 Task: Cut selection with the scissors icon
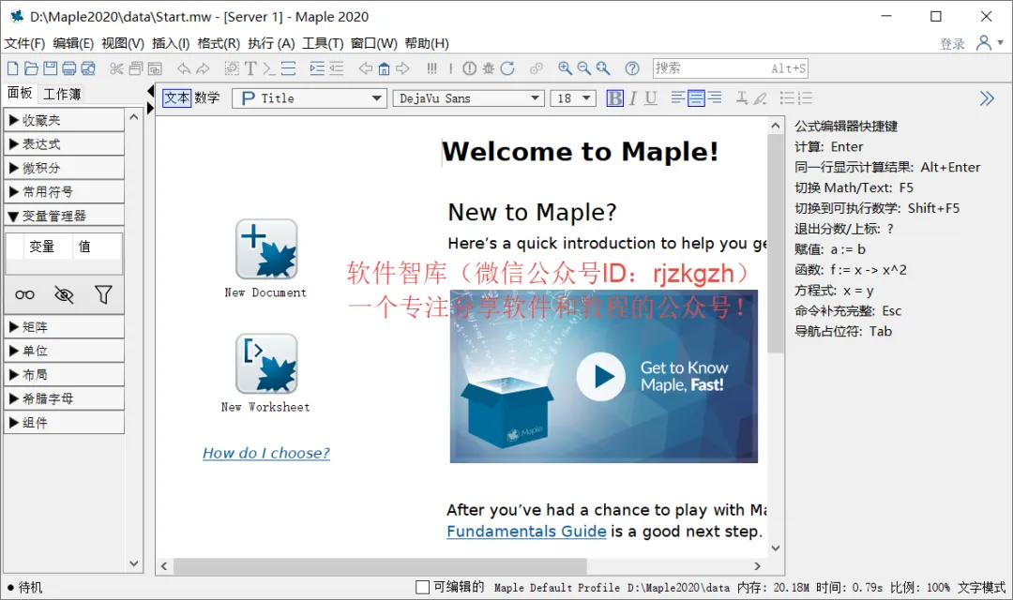point(117,68)
